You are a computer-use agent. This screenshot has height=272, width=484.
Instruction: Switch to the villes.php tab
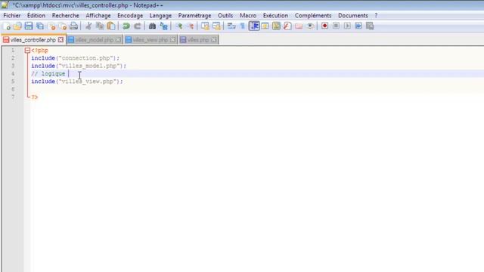198,40
